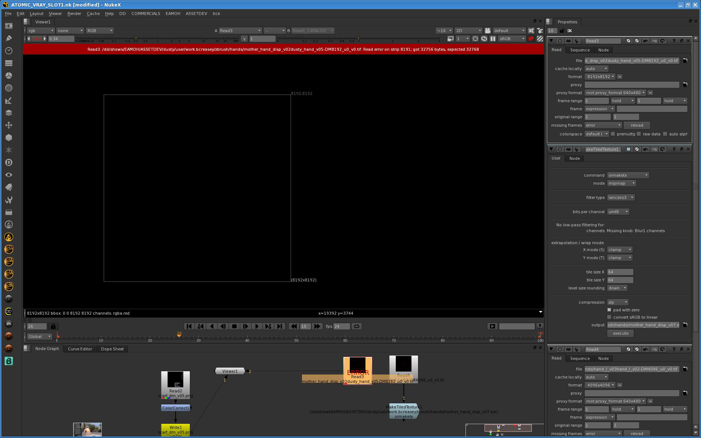Stop playback in the viewer
The height and width of the screenshot is (438, 701).
coord(234,326)
